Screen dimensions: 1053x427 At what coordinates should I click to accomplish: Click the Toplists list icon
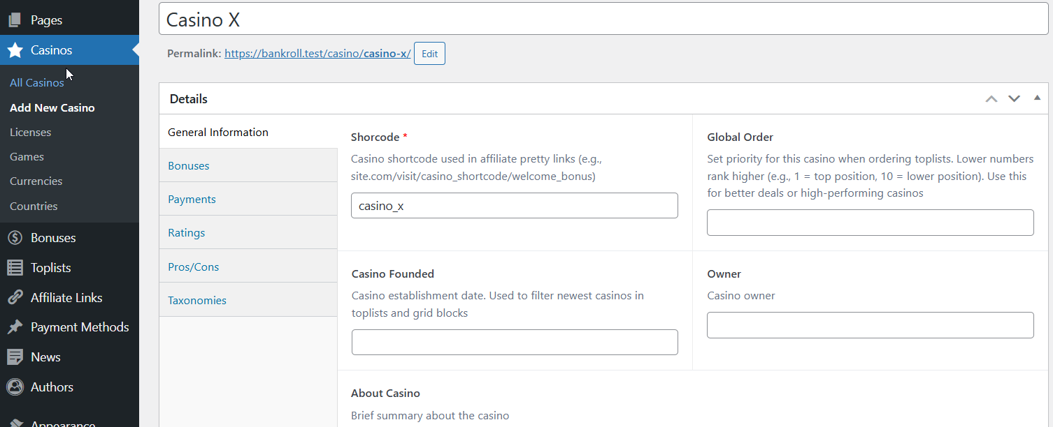pyautogui.click(x=14, y=267)
